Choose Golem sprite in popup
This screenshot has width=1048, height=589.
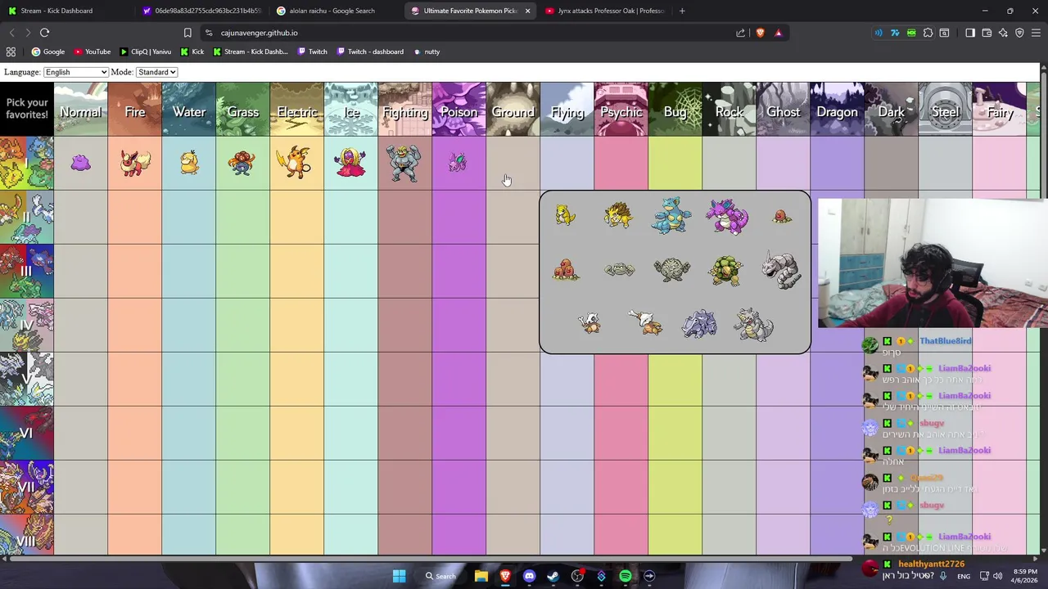click(726, 270)
